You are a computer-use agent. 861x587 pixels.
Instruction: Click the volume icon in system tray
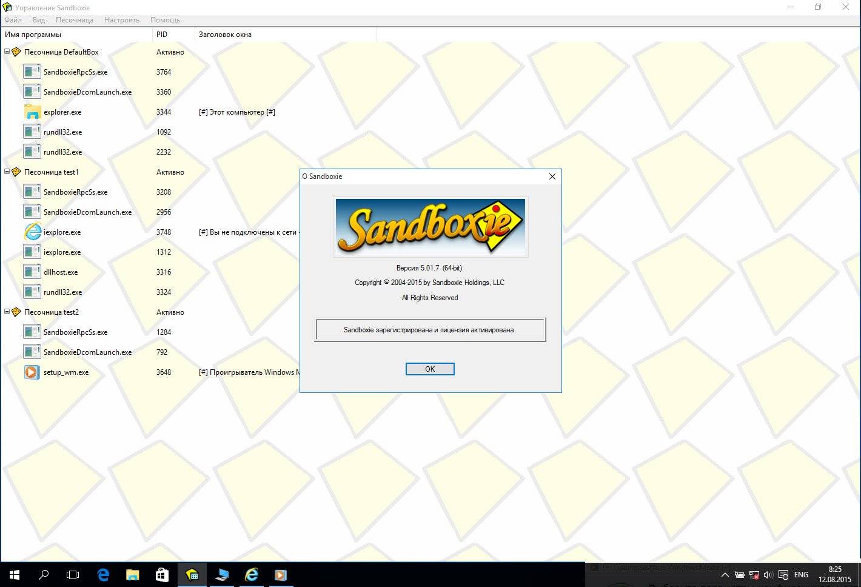[768, 575]
